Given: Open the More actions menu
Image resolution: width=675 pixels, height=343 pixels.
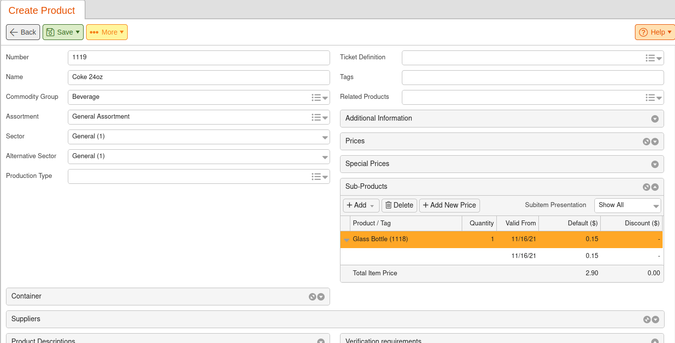Looking at the screenshot, I should 107,32.
